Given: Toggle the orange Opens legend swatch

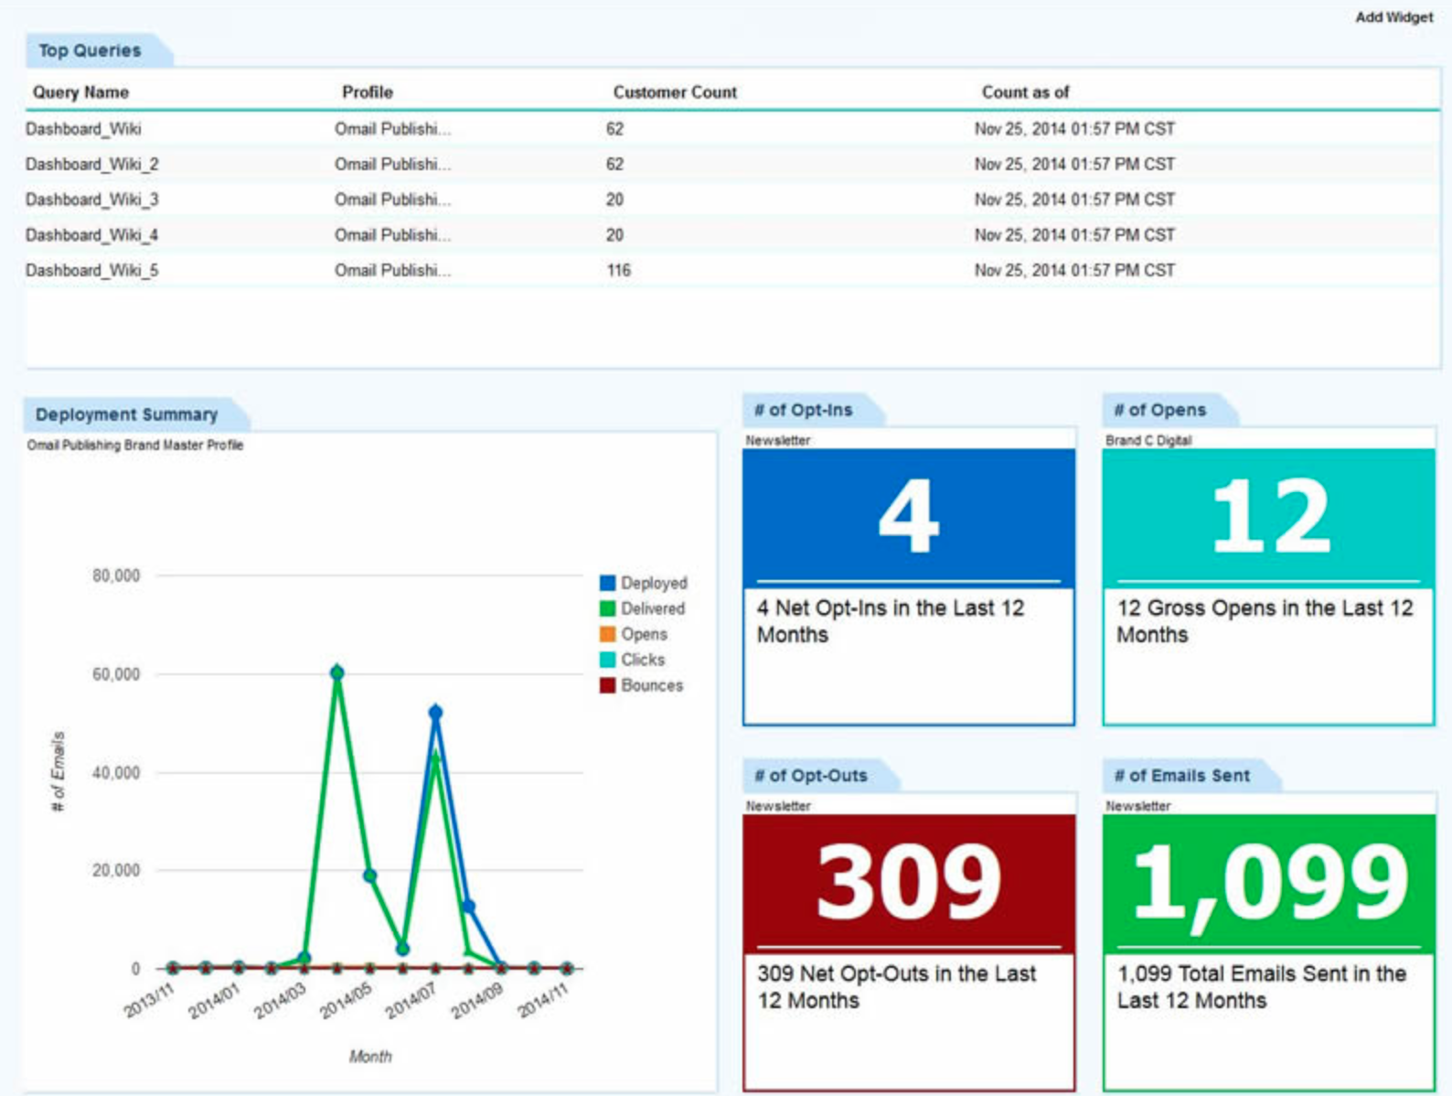Looking at the screenshot, I should (x=607, y=634).
